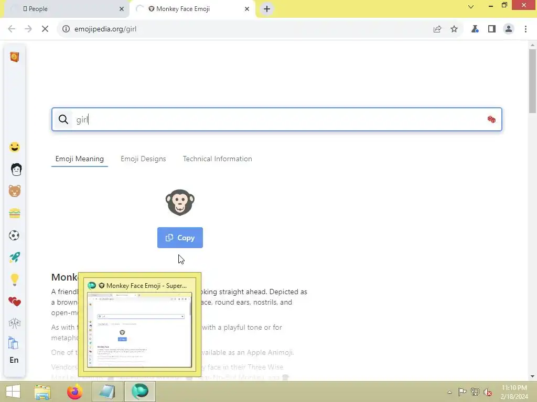Close the Monkey Face Emoji browser tab

(247, 9)
